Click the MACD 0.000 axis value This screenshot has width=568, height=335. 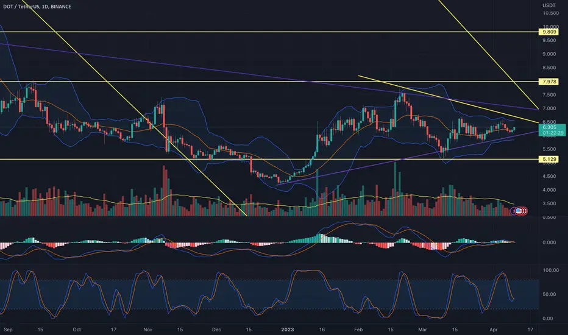coord(549,242)
